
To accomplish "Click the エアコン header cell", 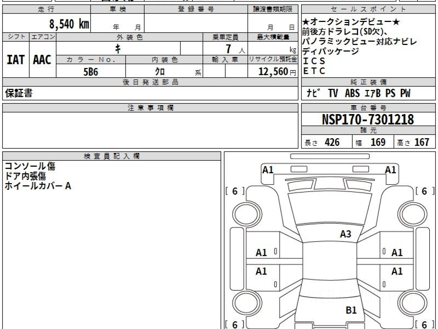I will click(43, 37).
